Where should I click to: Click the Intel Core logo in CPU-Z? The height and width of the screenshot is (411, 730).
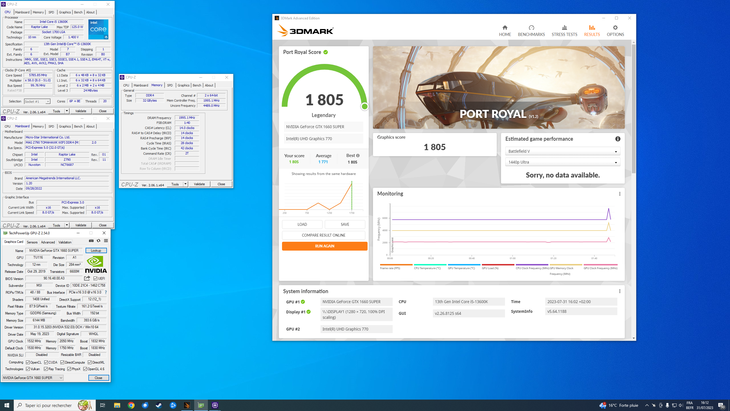pyautogui.click(x=98, y=29)
